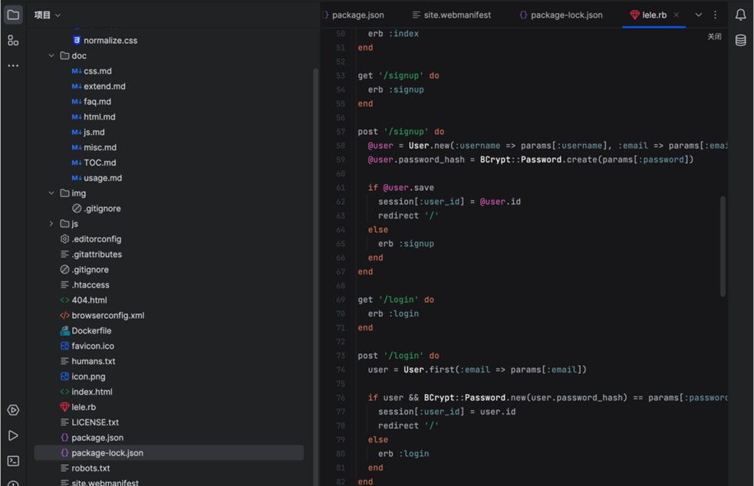Click the project tree vertical scrollbar
Viewport: 754px width, 486px height.
pyautogui.click(x=316, y=277)
